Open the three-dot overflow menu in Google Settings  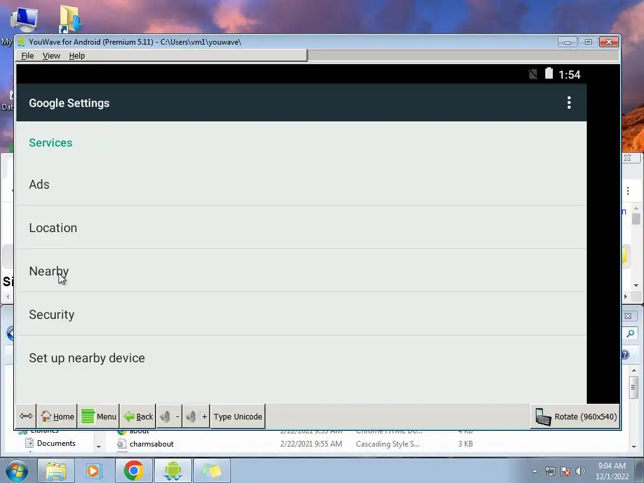coord(569,103)
